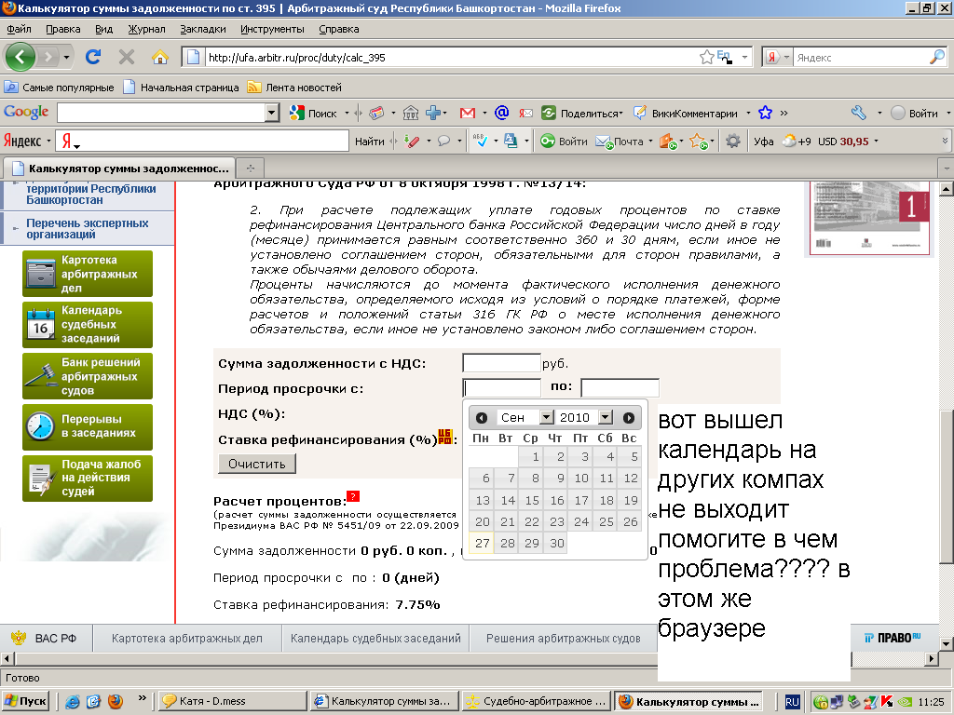Select day 27 in the calendar
This screenshot has width=954, height=715.
tap(482, 543)
